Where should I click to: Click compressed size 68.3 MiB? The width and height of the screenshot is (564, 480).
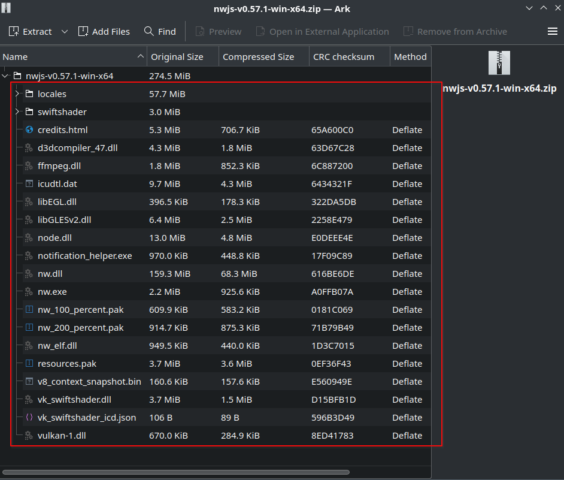coord(239,274)
